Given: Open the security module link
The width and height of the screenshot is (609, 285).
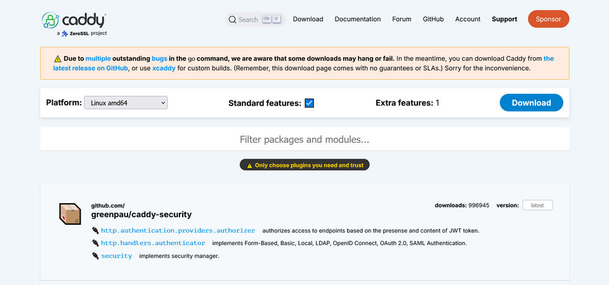Looking at the screenshot, I should point(117,256).
